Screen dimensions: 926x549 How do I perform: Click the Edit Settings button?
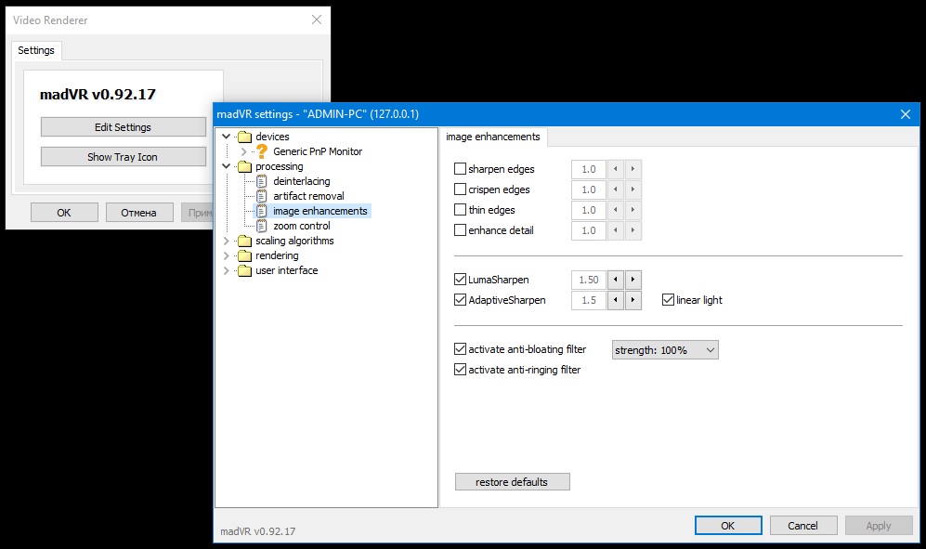tap(123, 127)
